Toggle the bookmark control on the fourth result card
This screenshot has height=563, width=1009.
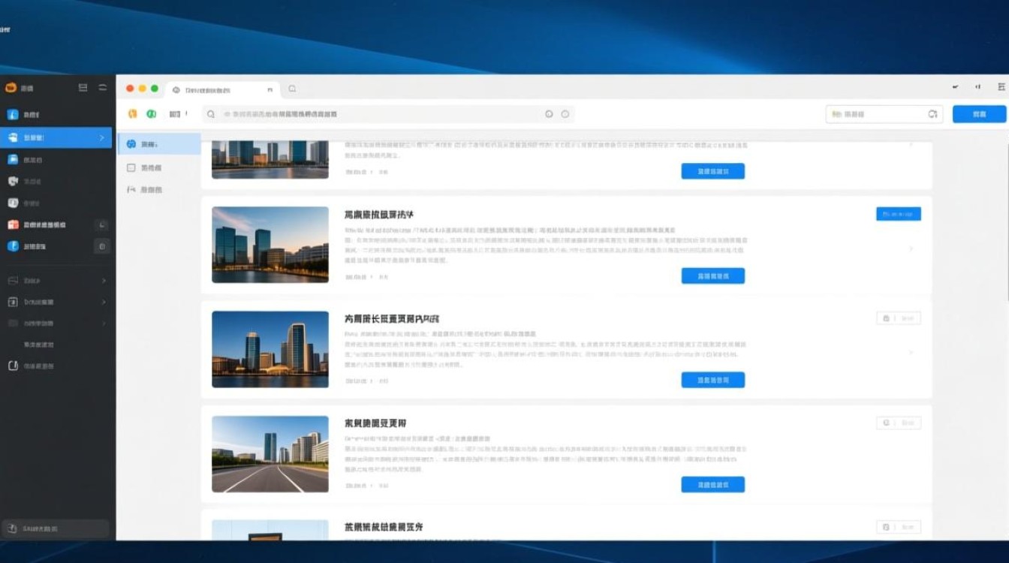[x=885, y=422]
